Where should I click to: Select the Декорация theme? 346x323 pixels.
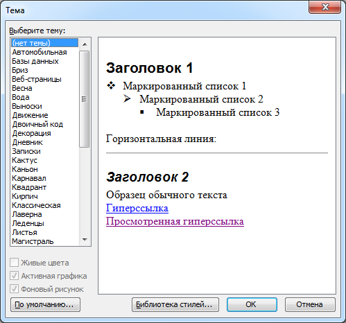[45, 133]
